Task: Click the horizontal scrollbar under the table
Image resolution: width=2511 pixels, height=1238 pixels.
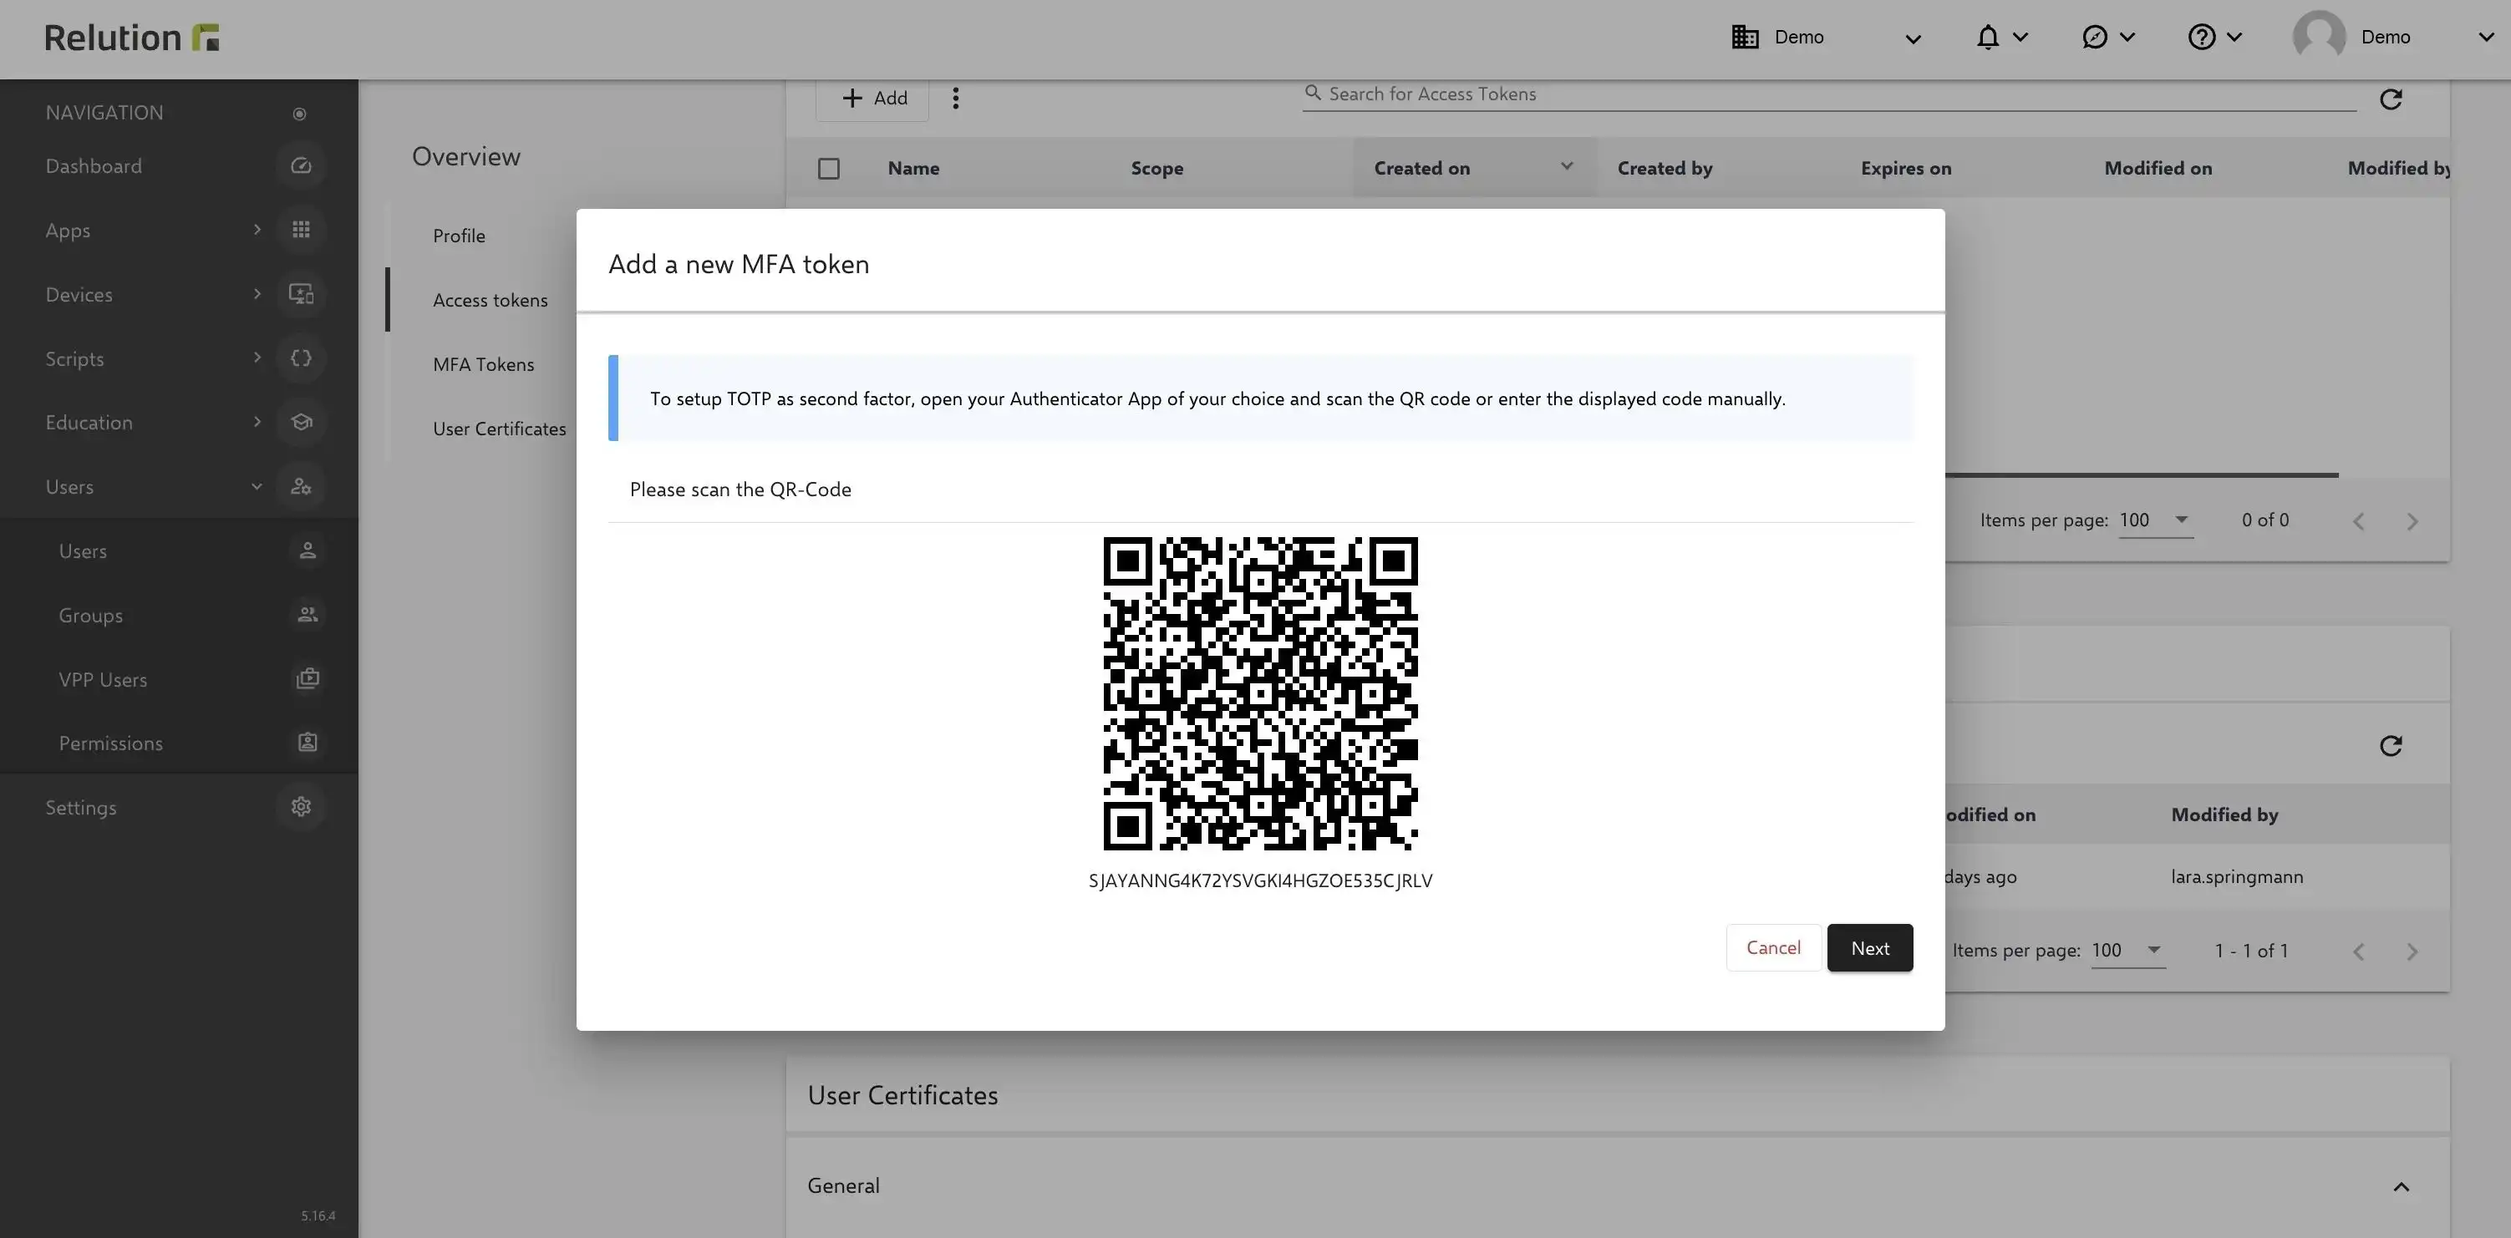Action: tap(2142, 474)
